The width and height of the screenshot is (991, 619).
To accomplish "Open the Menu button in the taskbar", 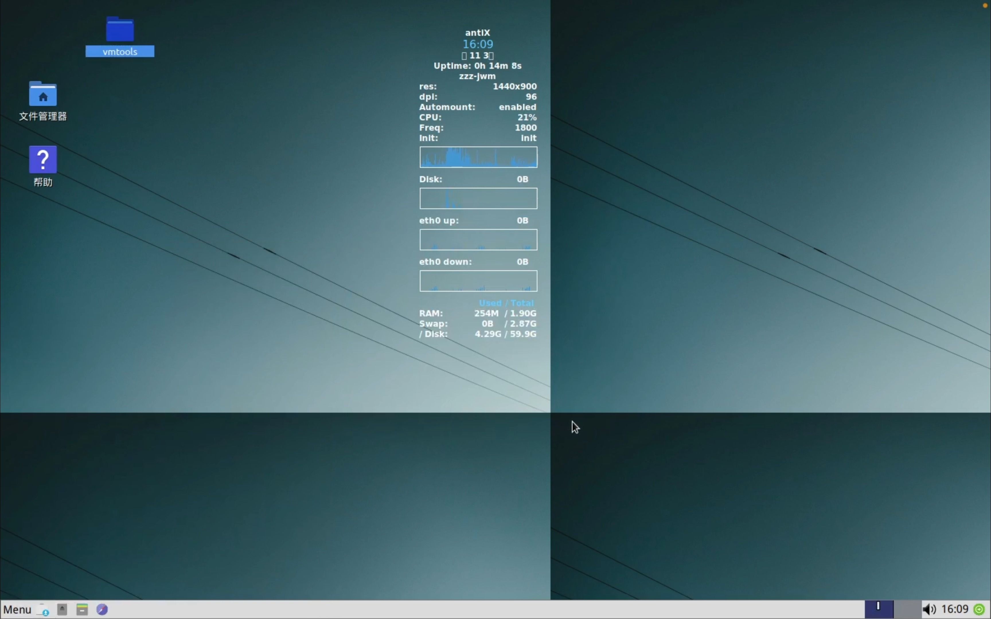I will click(17, 610).
